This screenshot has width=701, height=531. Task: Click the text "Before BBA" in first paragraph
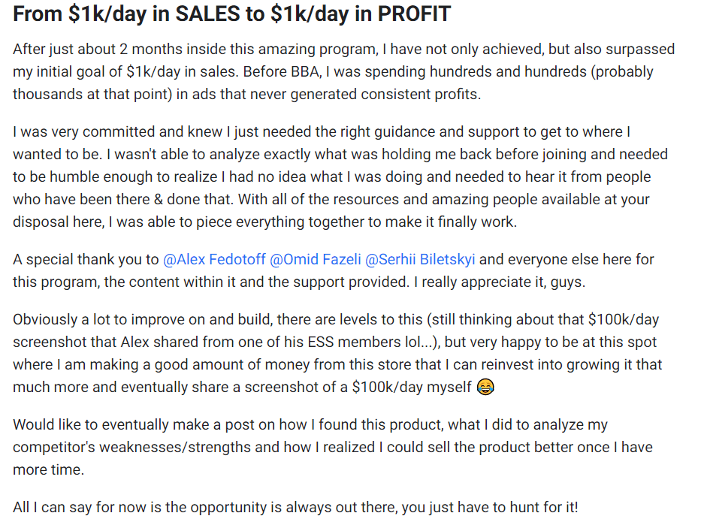[x=282, y=71]
